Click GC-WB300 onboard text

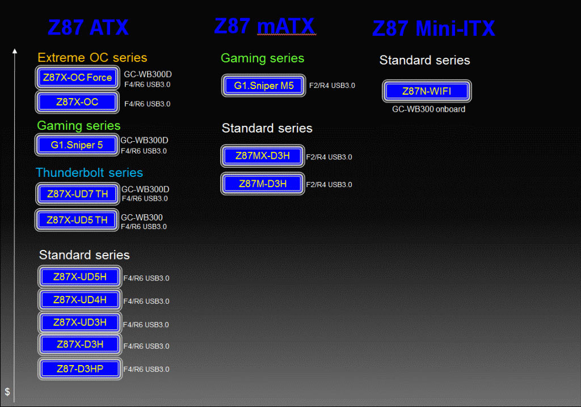(x=429, y=109)
